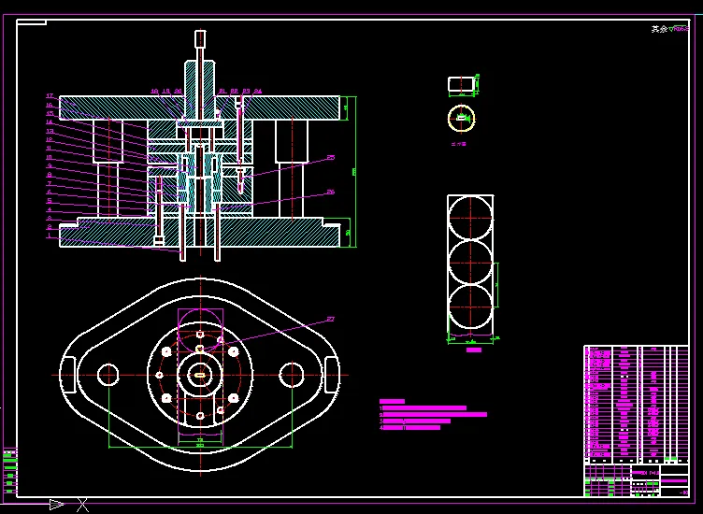Select part balloon number 7
703x514 pixels.
tap(50, 183)
